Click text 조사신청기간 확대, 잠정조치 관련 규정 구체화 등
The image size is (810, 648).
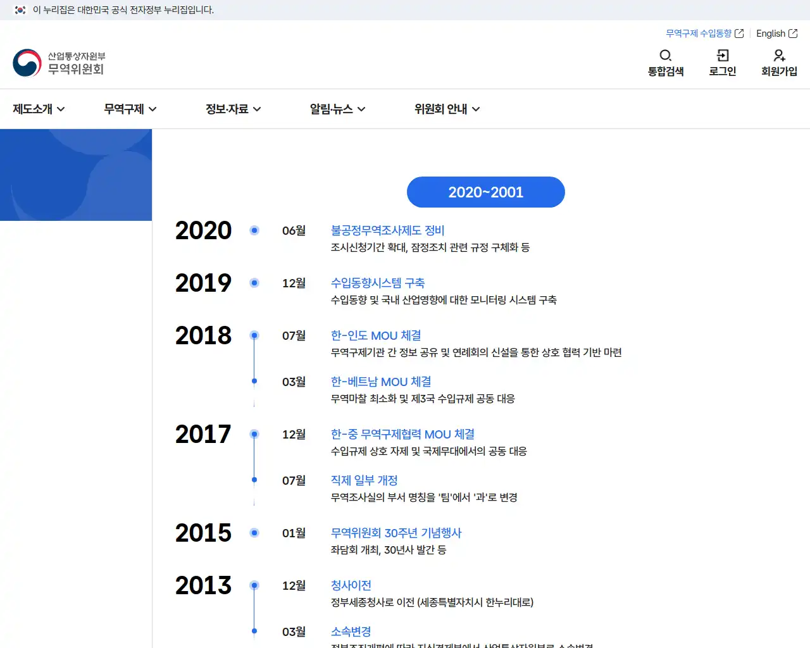point(430,247)
